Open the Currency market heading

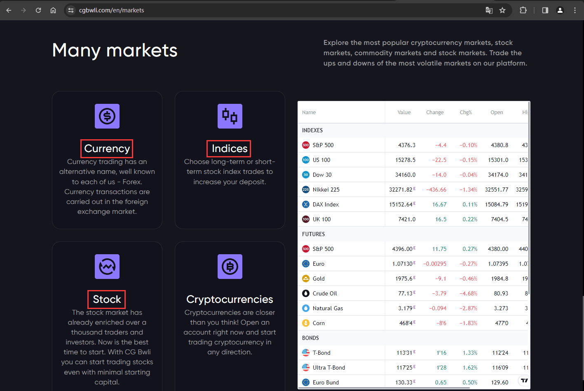click(107, 148)
